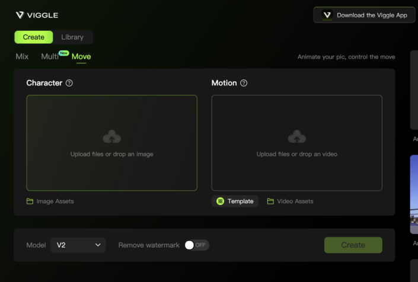Click the cloud upload icon in the Character box
This screenshot has height=282, width=418.
point(111,137)
